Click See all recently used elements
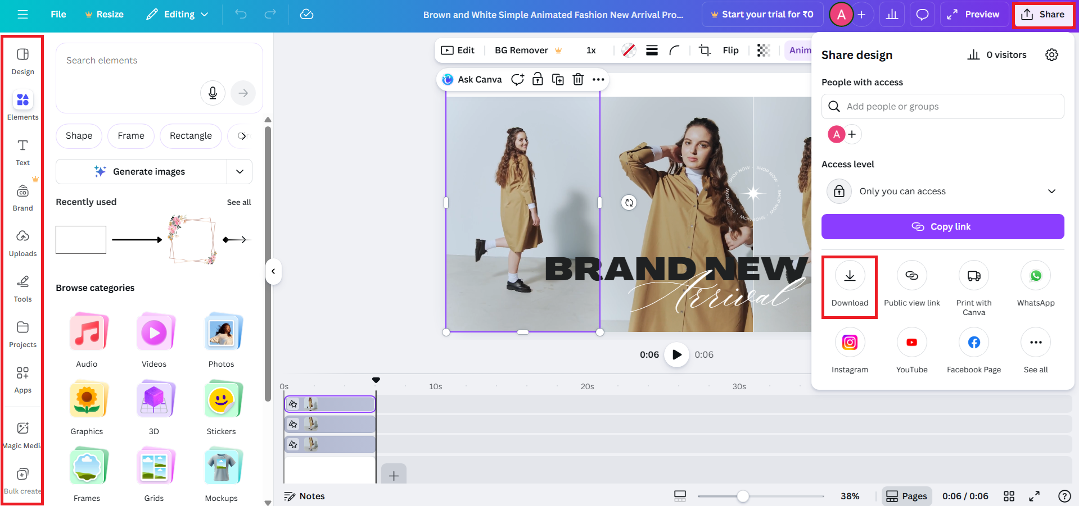The image size is (1079, 506). point(238,202)
